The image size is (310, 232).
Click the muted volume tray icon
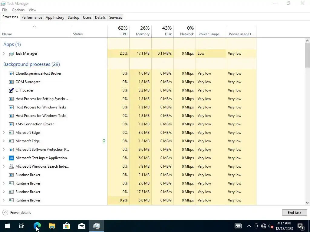(271, 226)
